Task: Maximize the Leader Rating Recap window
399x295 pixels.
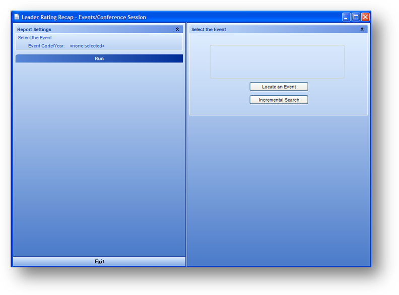Action: click(356, 17)
